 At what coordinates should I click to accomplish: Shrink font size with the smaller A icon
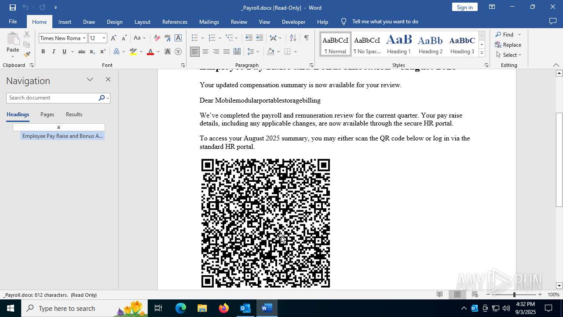124,38
